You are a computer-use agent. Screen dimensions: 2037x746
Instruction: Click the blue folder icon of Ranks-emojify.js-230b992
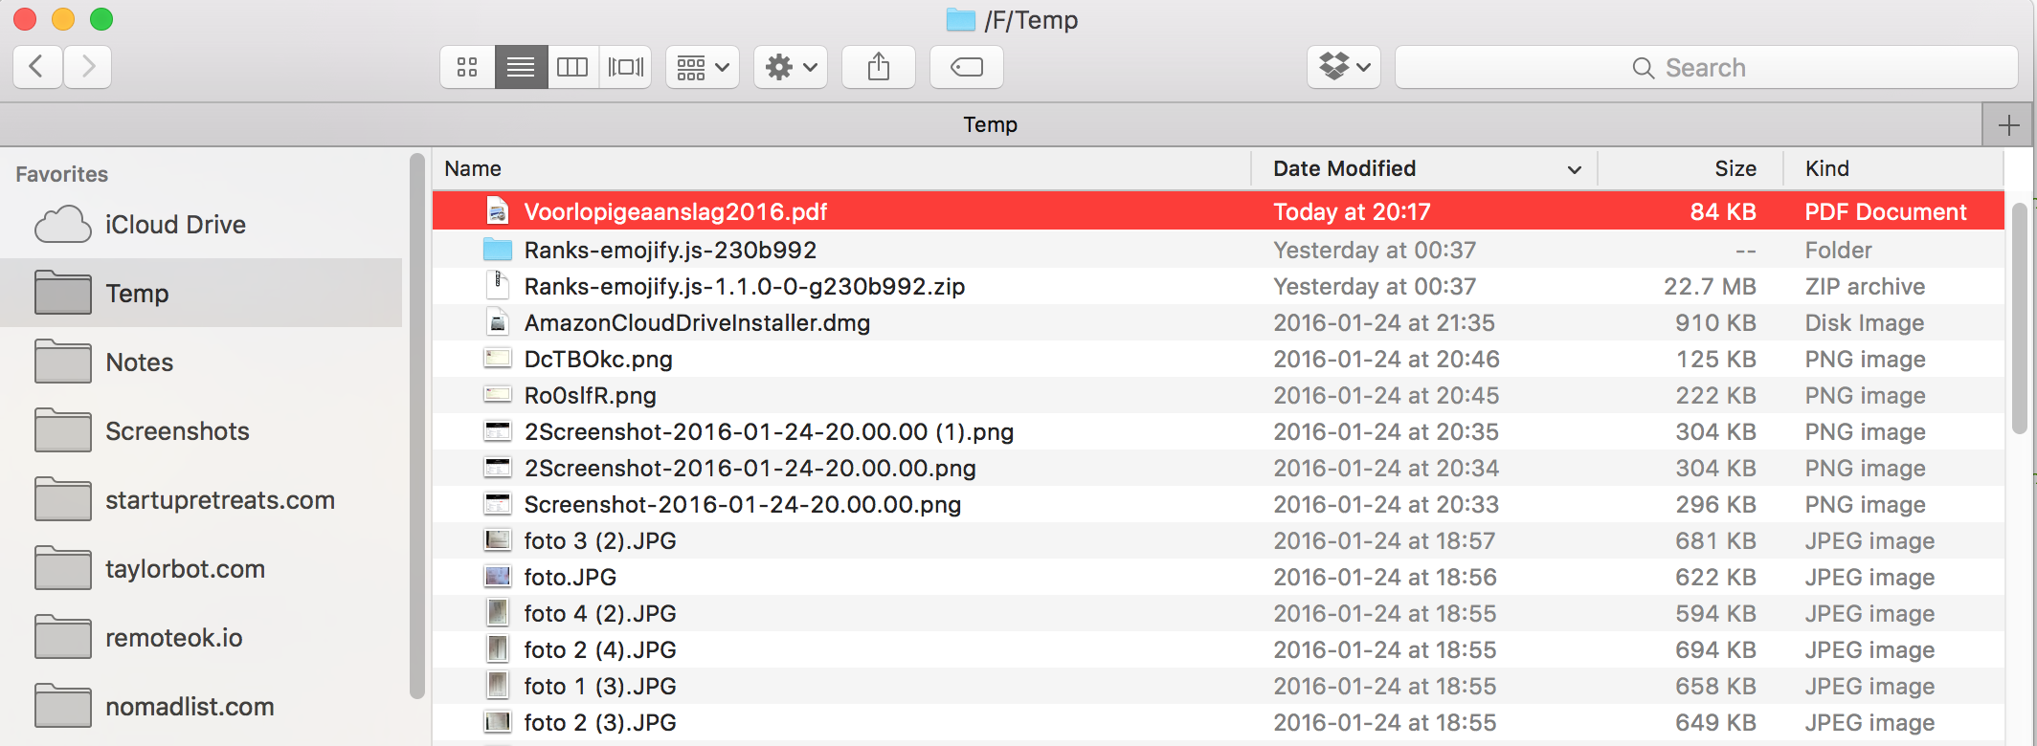click(498, 250)
